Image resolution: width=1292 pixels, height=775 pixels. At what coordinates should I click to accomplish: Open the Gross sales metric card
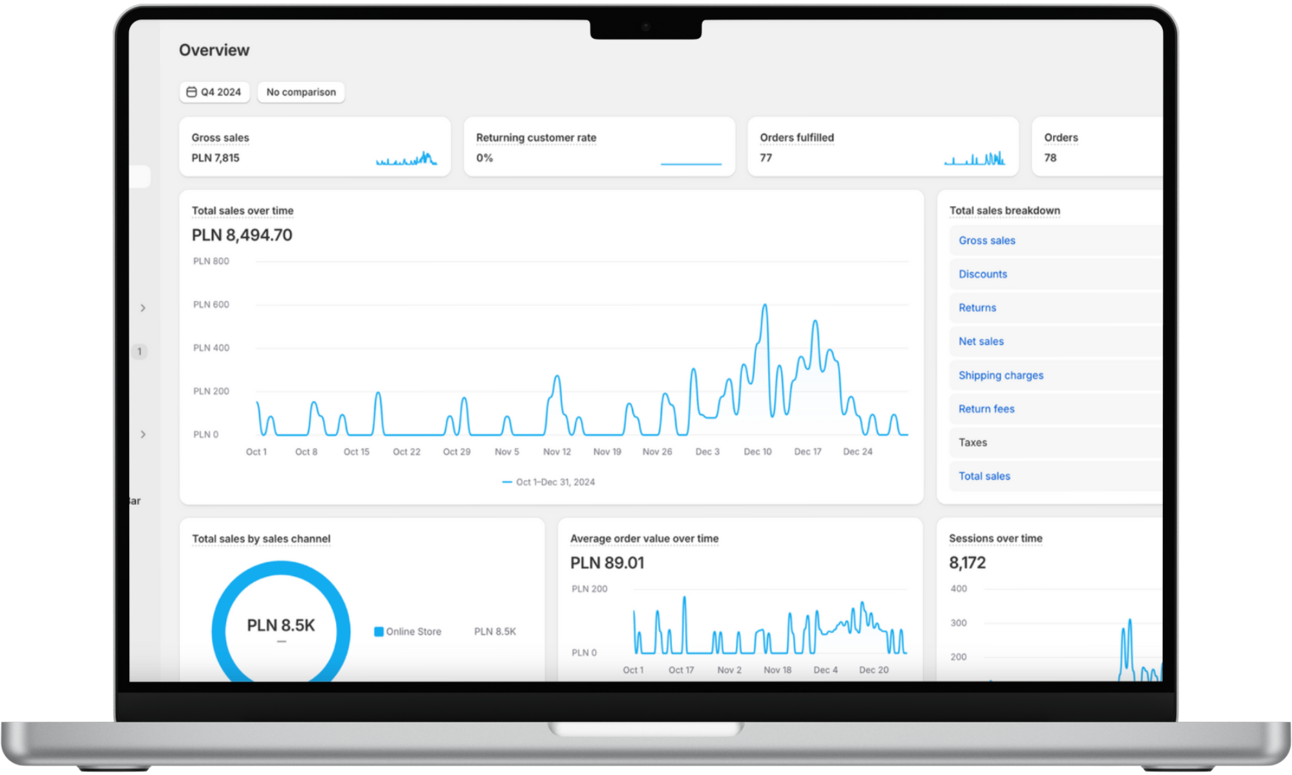coord(220,138)
